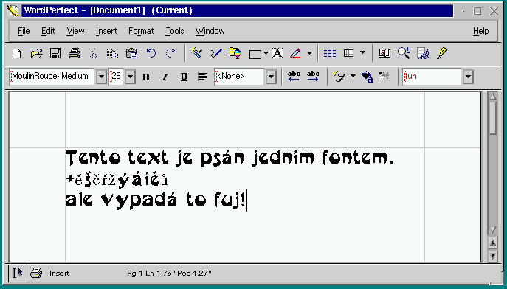Click the New blank document icon
507x289 pixels.
pyautogui.click(x=16, y=53)
